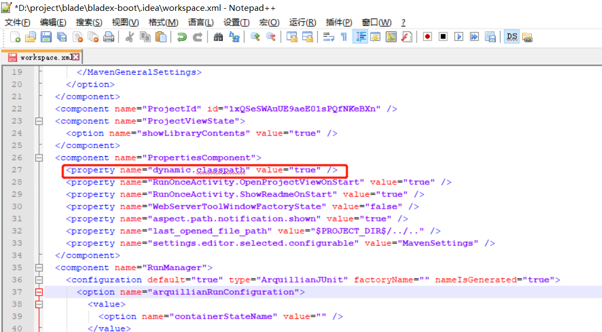Screen dimensions: 602x332
Task: Collapse the RunManager component on line 35
Action: click(39, 267)
